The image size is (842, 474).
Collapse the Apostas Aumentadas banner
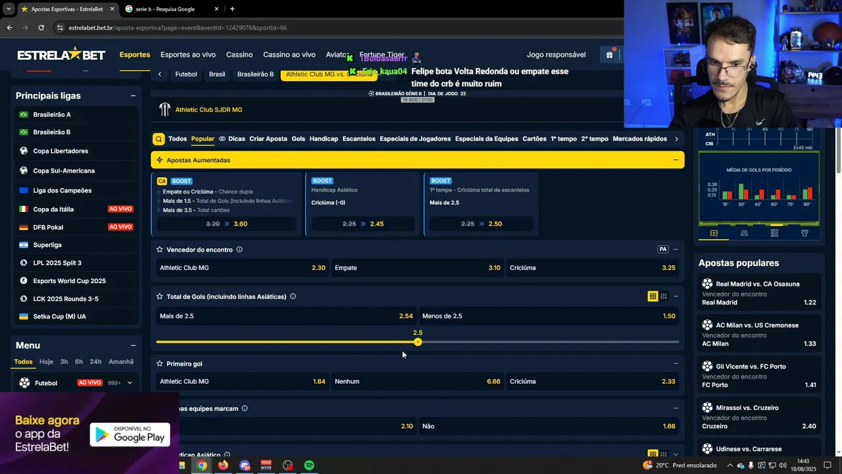tap(675, 160)
